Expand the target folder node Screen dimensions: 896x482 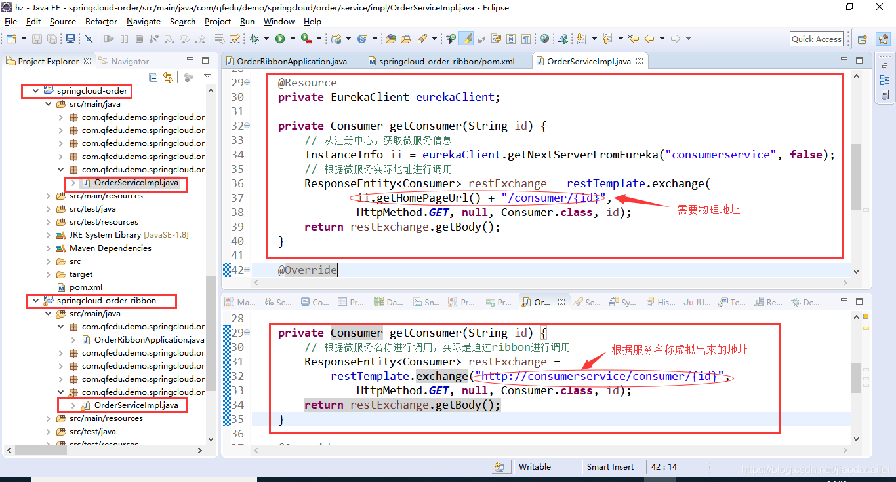point(48,274)
